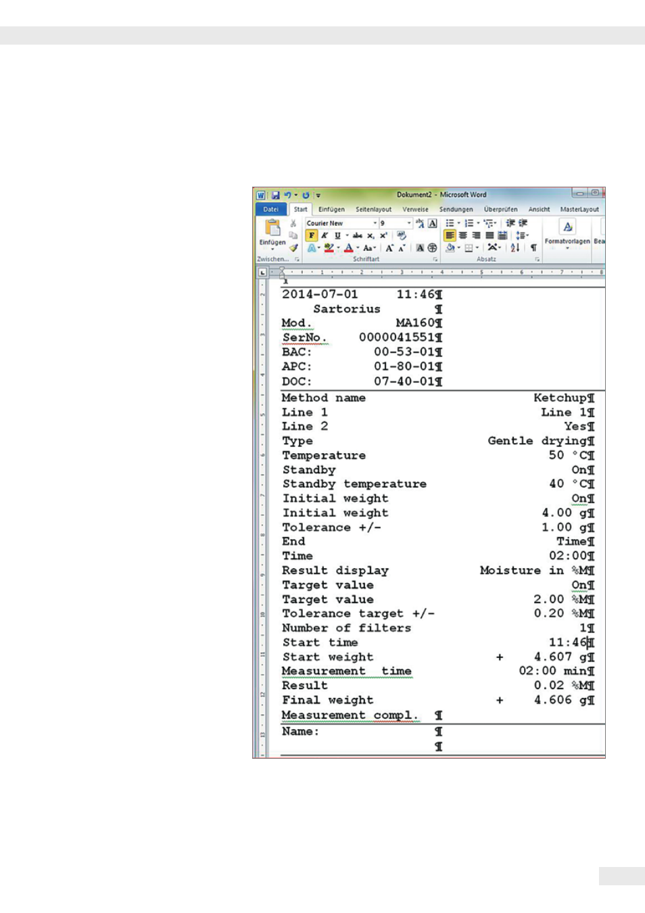Click the distributed alignment icon
The height and width of the screenshot is (913, 645).
point(502,235)
